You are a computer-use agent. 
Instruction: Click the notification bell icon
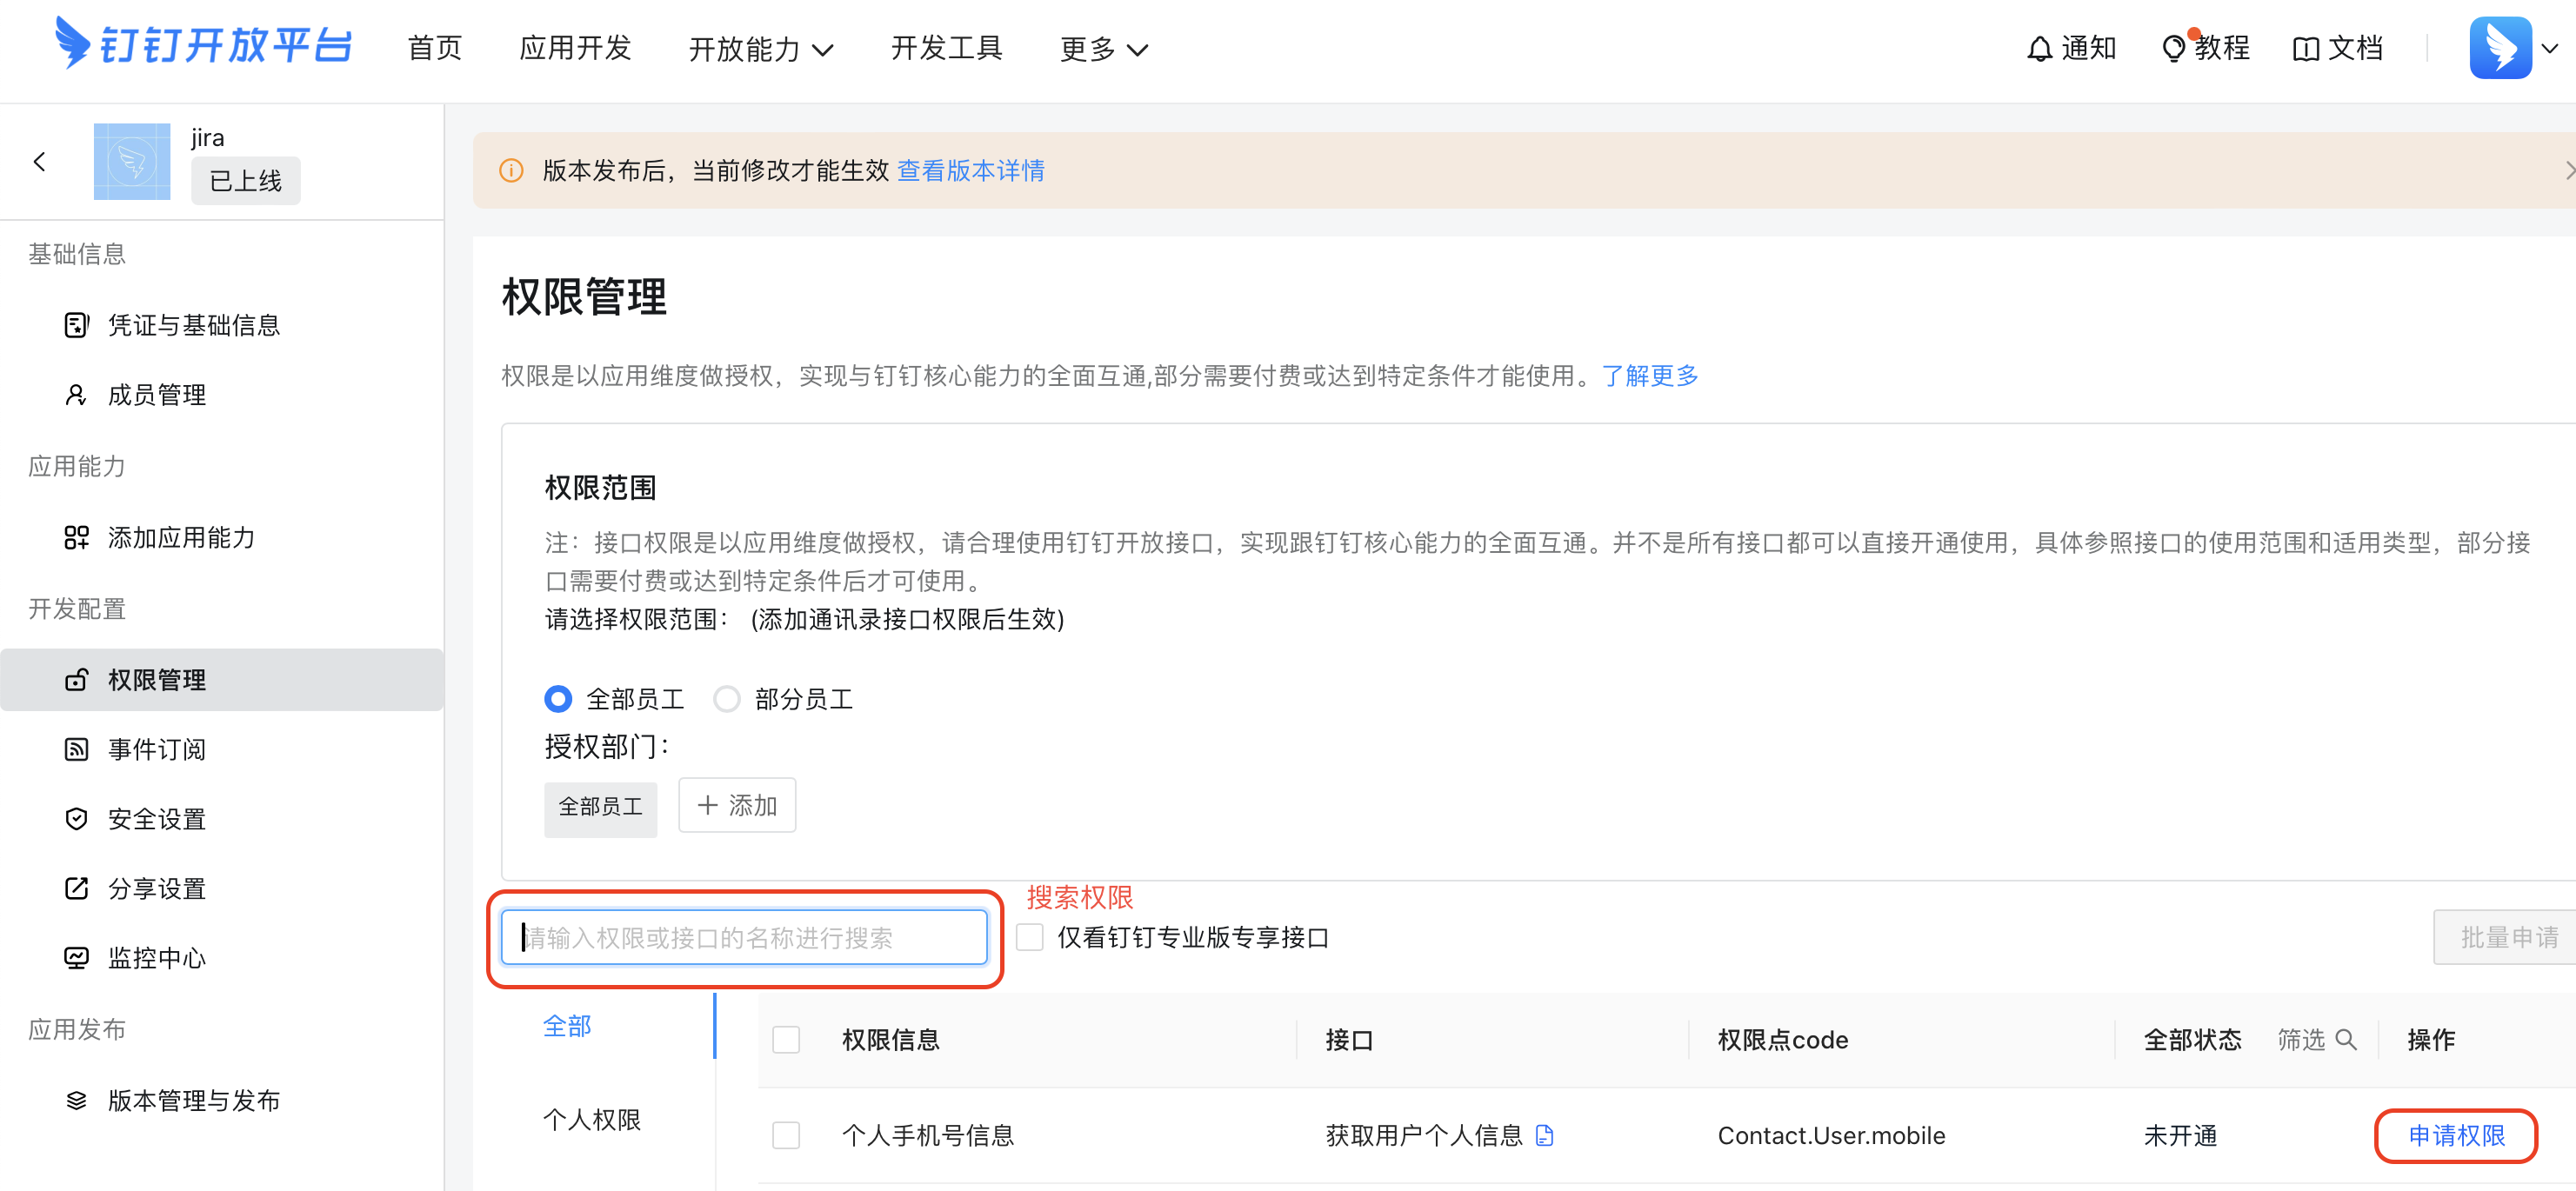point(2039,49)
